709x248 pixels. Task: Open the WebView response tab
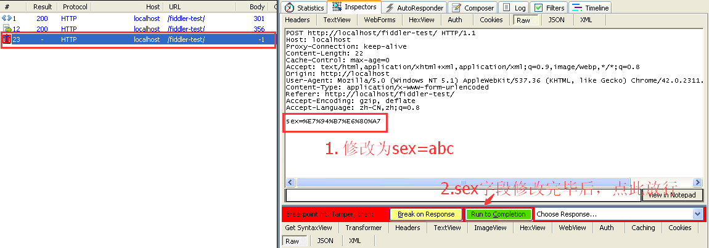tap(573, 228)
